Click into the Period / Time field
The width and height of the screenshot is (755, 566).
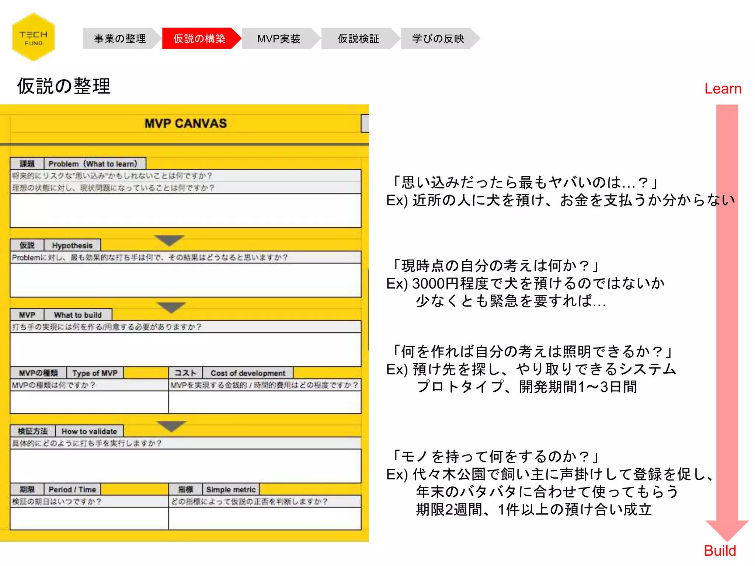(89, 518)
